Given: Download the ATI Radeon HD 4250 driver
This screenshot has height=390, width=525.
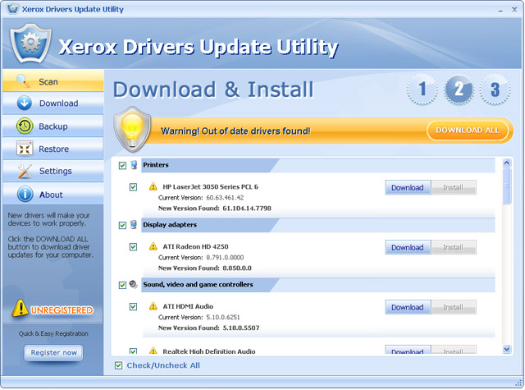Looking at the screenshot, I should click(408, 247).
